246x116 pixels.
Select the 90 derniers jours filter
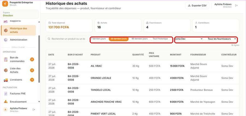click(139, 39)
